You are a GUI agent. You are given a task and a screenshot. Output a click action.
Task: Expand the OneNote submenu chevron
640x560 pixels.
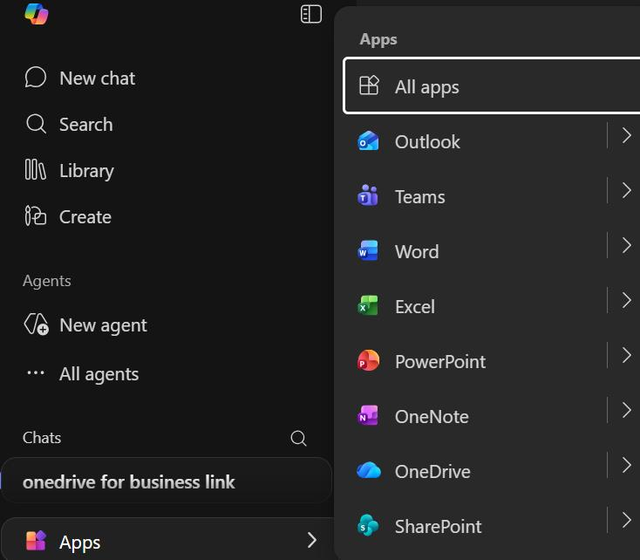tap(627, 410)
